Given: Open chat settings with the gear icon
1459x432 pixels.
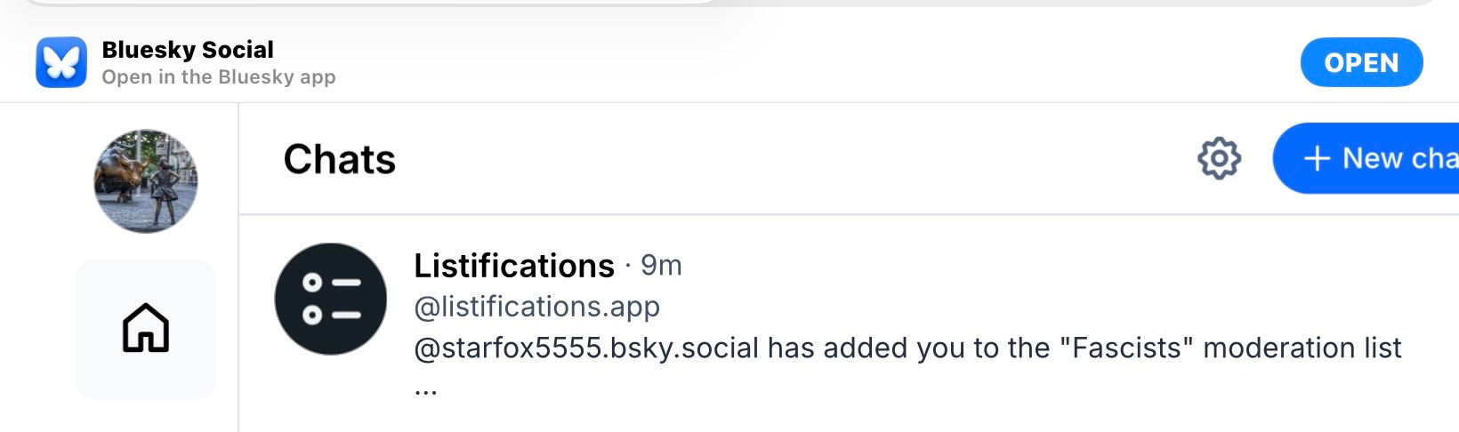Looking at the screenshot, I should pos(1219,159).
